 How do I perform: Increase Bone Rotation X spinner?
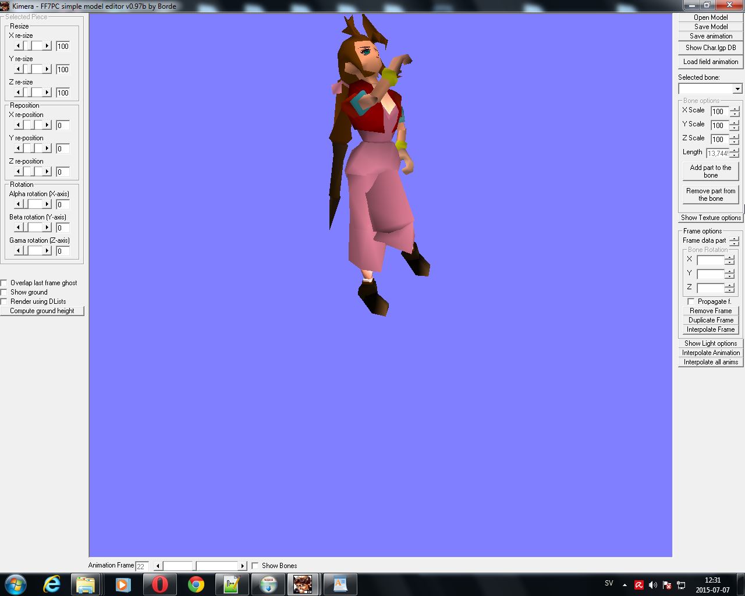click(729, 258)
